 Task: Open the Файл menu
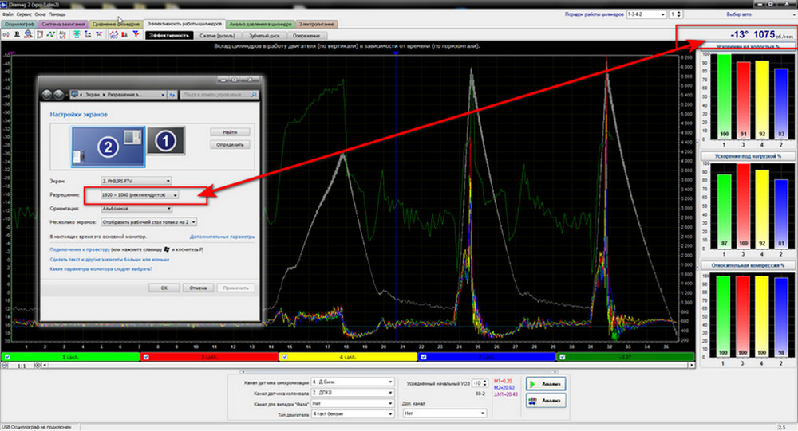coord(8,14)
